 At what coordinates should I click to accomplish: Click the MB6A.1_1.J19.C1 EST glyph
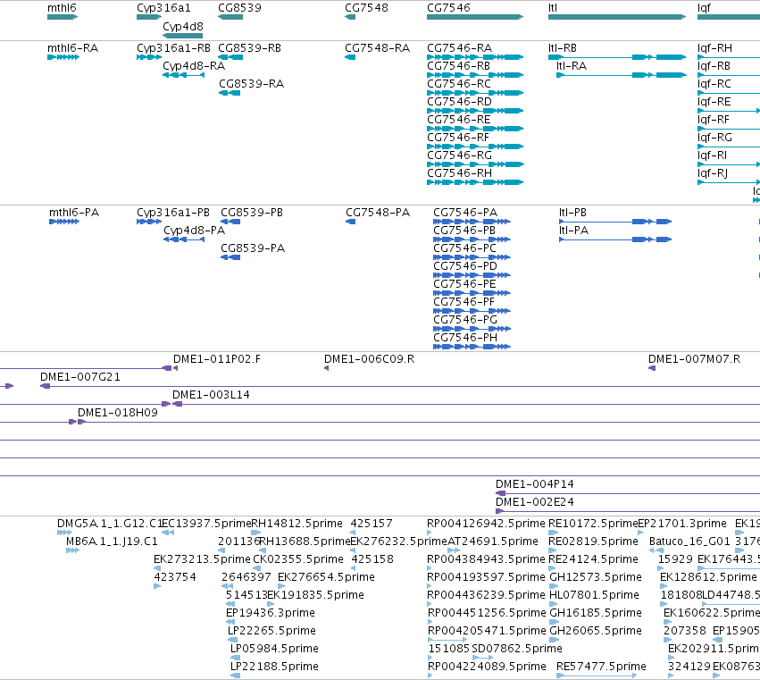tap(72, 550)
